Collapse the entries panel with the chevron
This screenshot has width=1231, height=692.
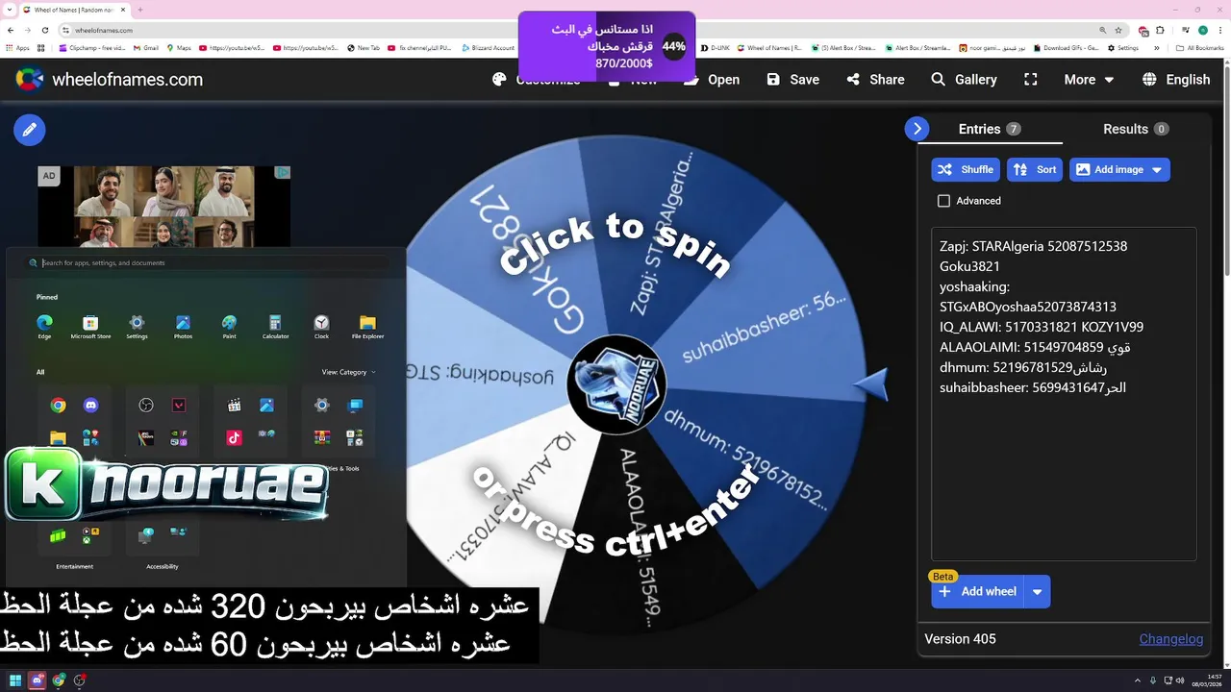pos(917,129)
